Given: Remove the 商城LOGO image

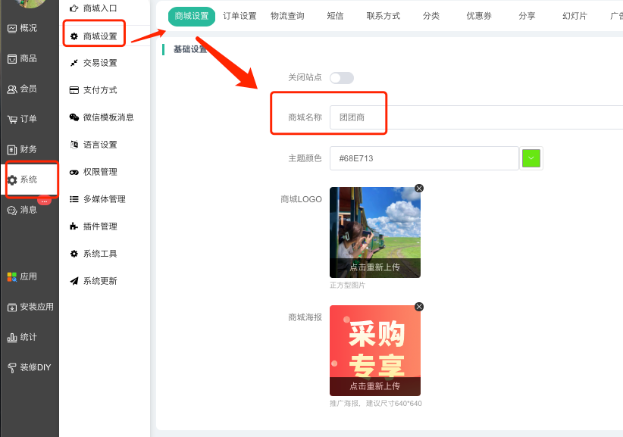Looking at the screenshot, I should (x=419, y=188).
